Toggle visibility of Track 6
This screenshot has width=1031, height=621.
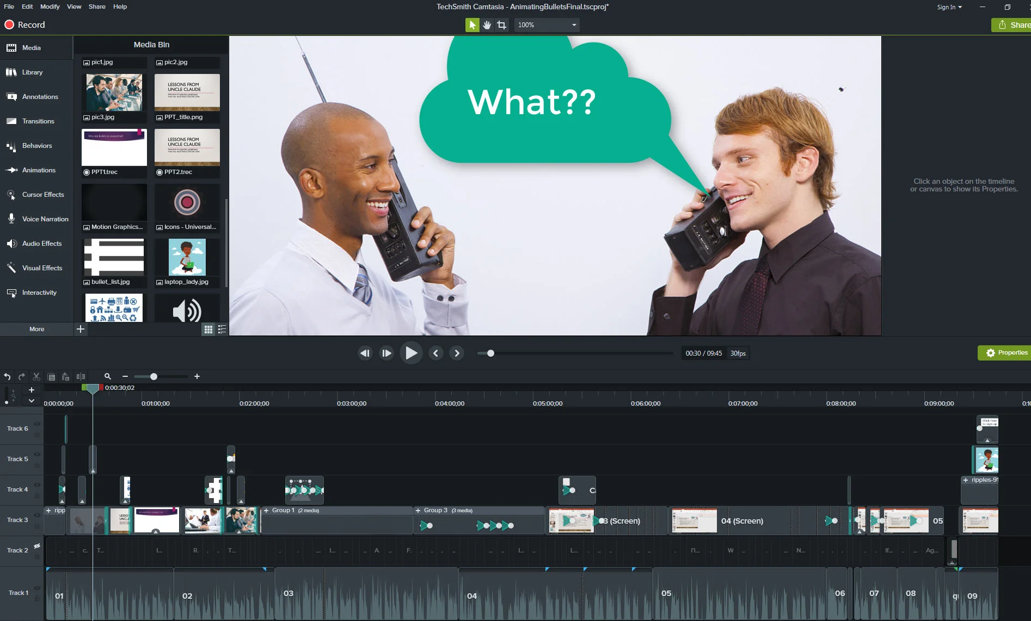(x=38, y=424)
